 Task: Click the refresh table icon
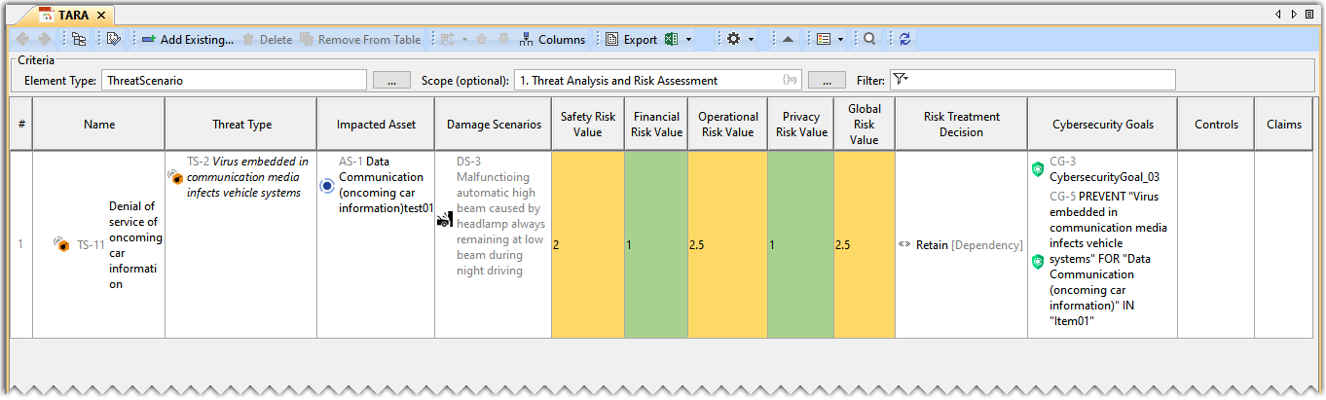tap(905, 40)
